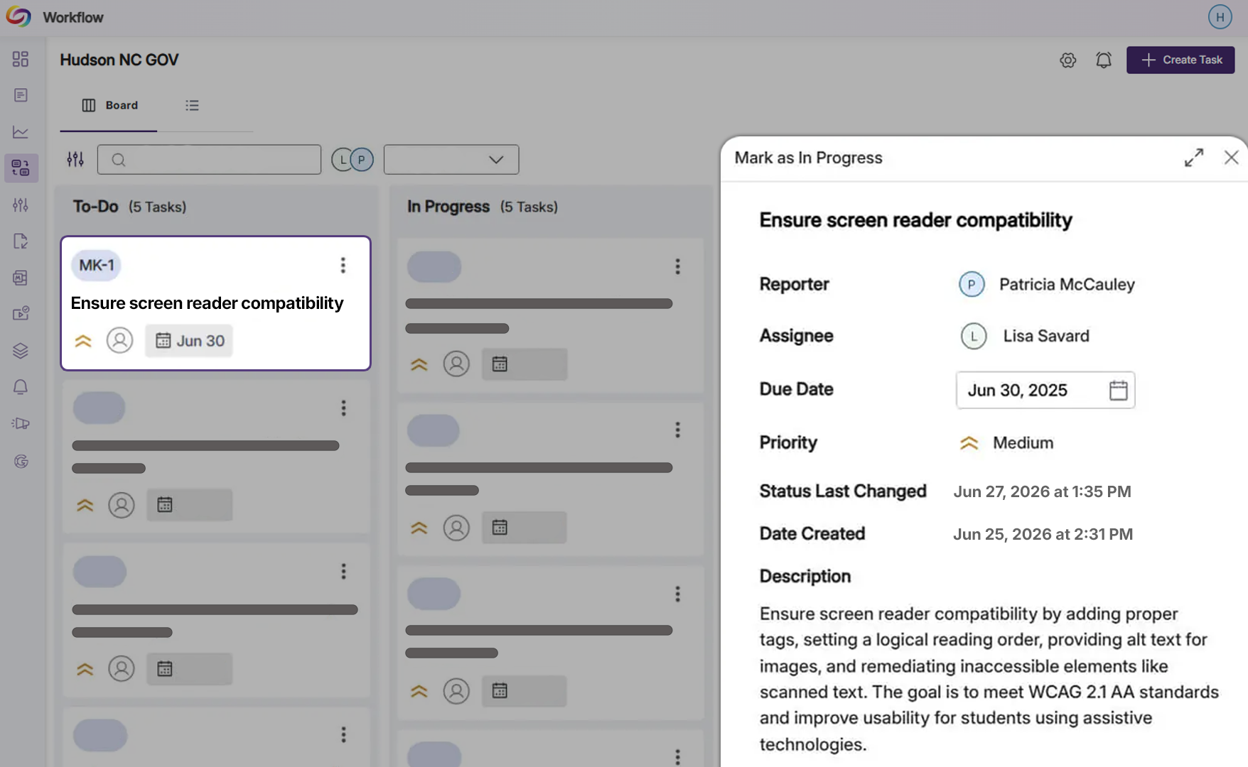Click the Jun 30 date chip on MK-1
This screenshot has height=767, width=1248.
pyautogui.click(x=189, y=341)
